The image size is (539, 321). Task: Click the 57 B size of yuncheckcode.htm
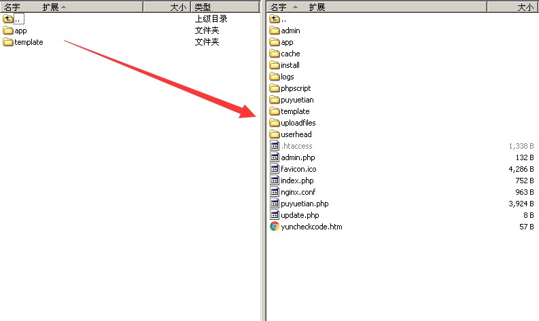(527, 227)
